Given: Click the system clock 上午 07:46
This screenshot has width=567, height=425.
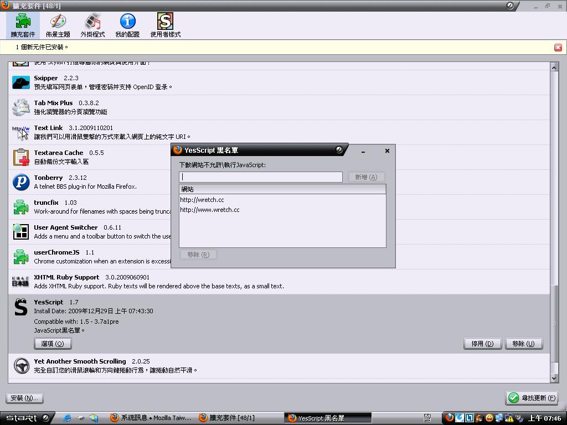Looking at the screenshot, I should [545, 418].
